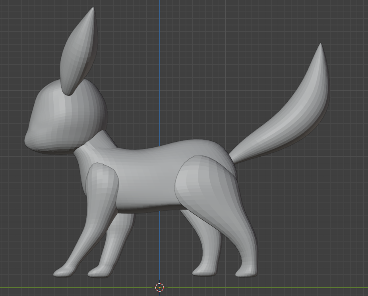Screen dimensions: 368x296
Task: Click the green horizontal axis line
Action: [x=278, y=287]
